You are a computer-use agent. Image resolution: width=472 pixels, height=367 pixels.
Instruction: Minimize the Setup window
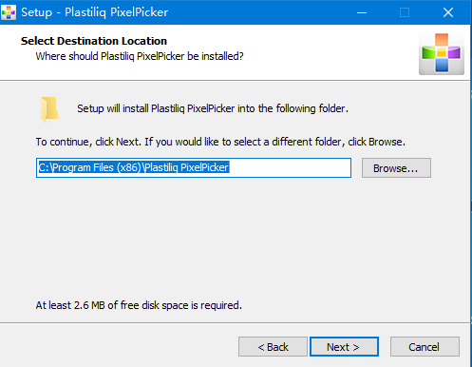coord(362,12)
